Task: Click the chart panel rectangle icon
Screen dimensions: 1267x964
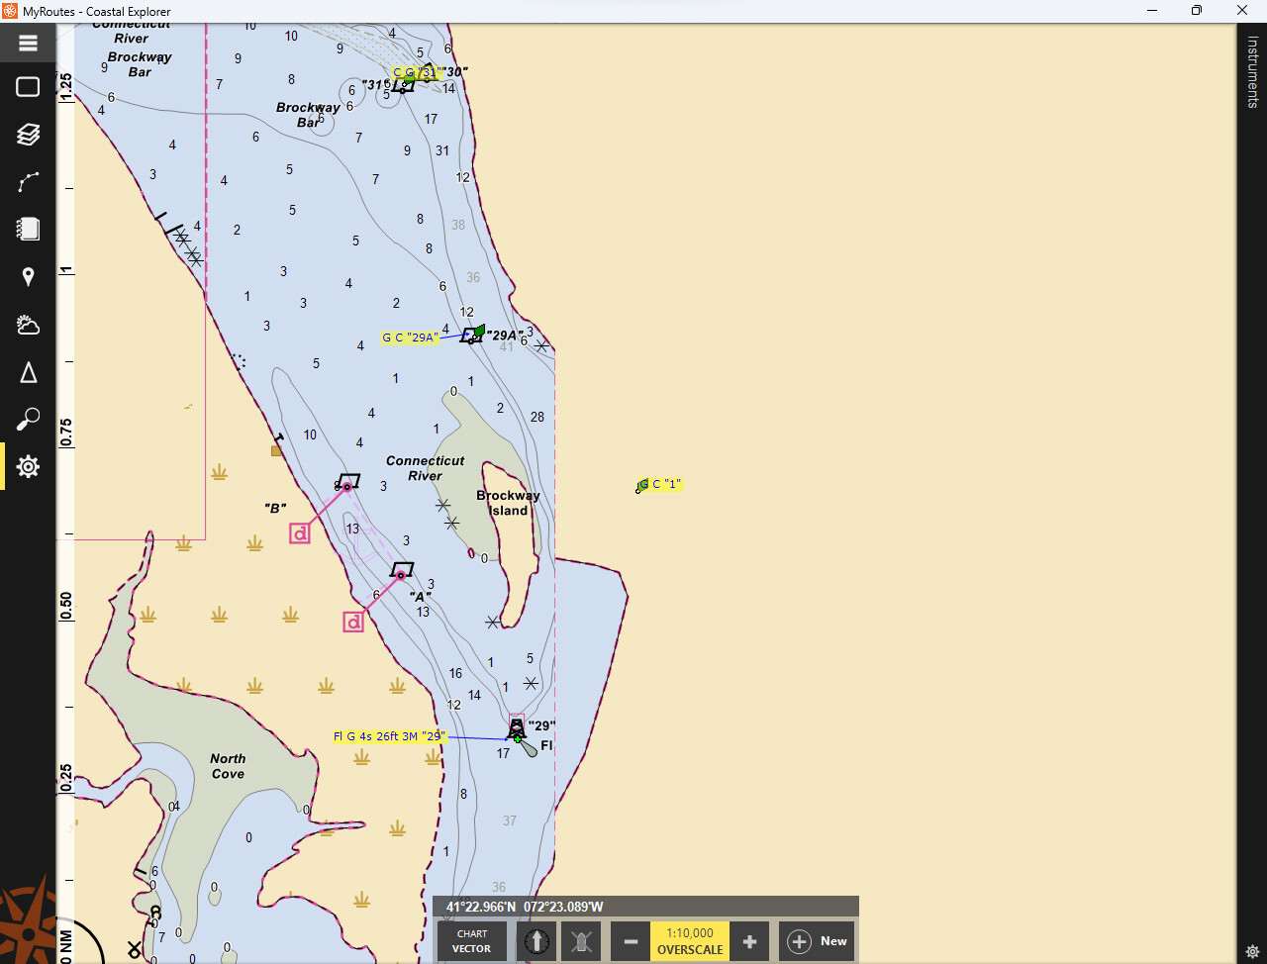Action: (x=28, y=87)
